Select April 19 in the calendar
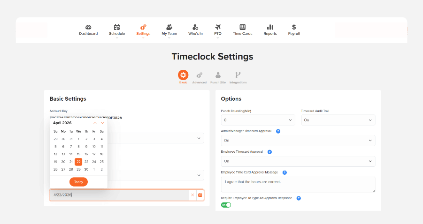 (55, 162)
